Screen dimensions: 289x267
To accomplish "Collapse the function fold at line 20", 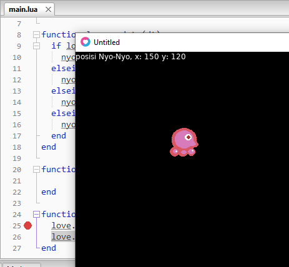I will [36, 169].
